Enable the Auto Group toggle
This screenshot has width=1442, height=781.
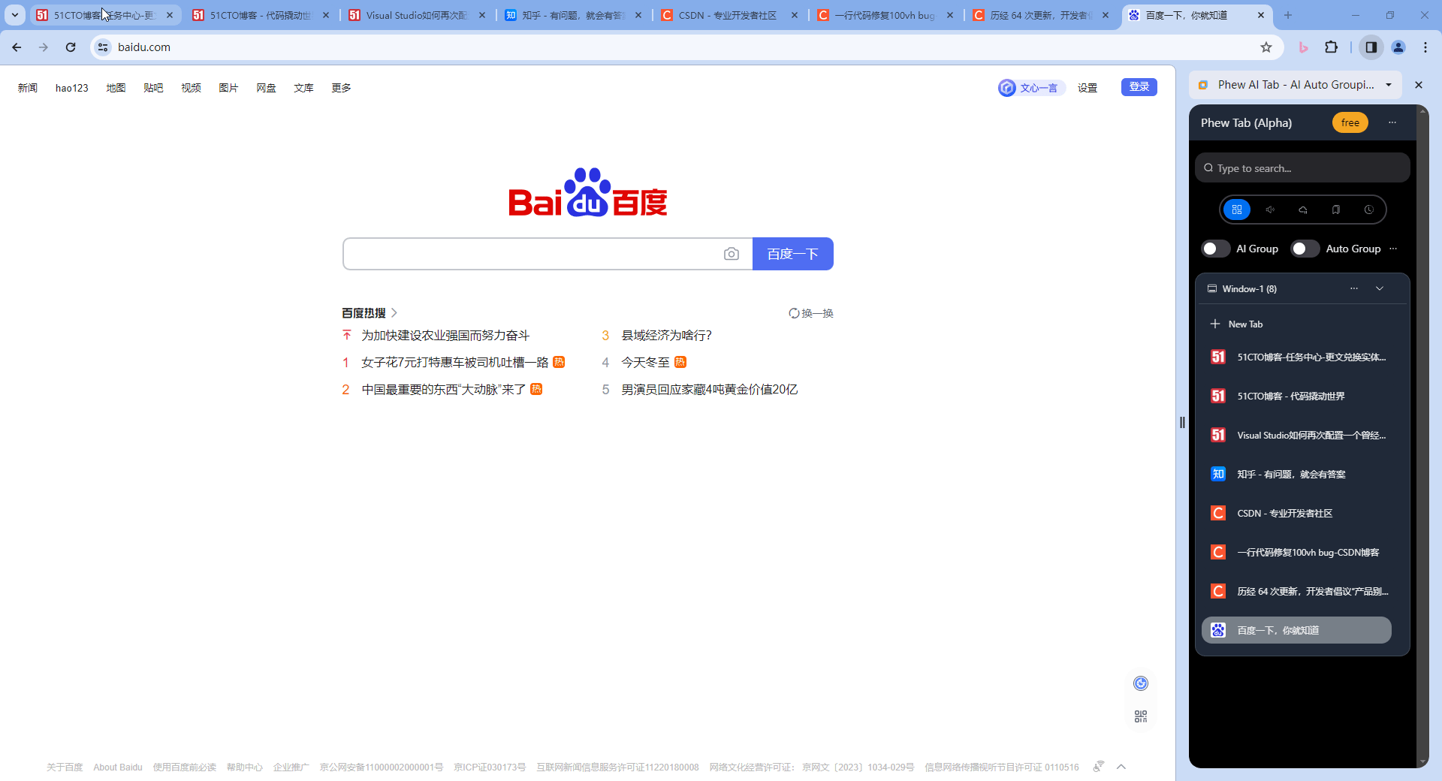tap(1305, 248)
